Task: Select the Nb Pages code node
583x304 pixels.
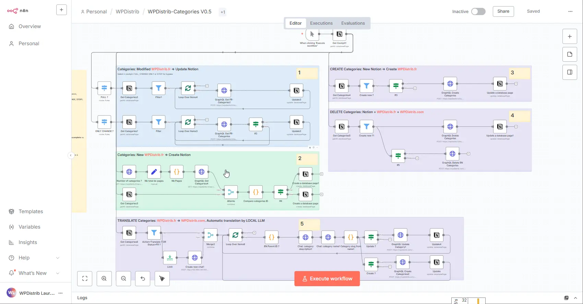Action: 177,172
